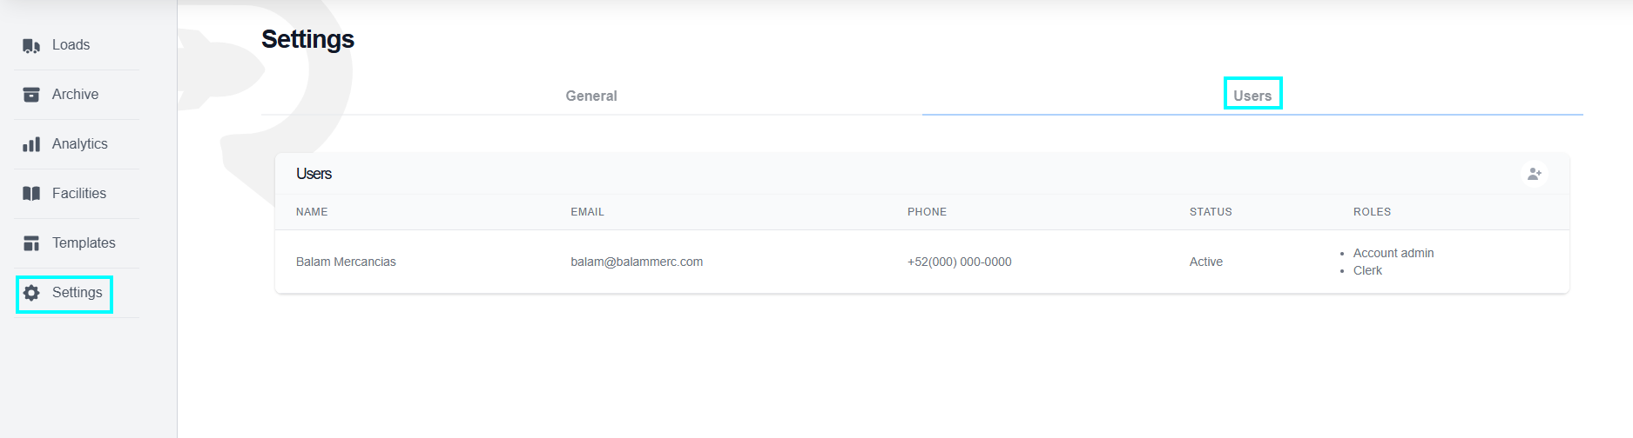Image resolution: width=1633 pixels, height=438 pixels.
Task: Switch to the General tab
Action: coord(591,96)
